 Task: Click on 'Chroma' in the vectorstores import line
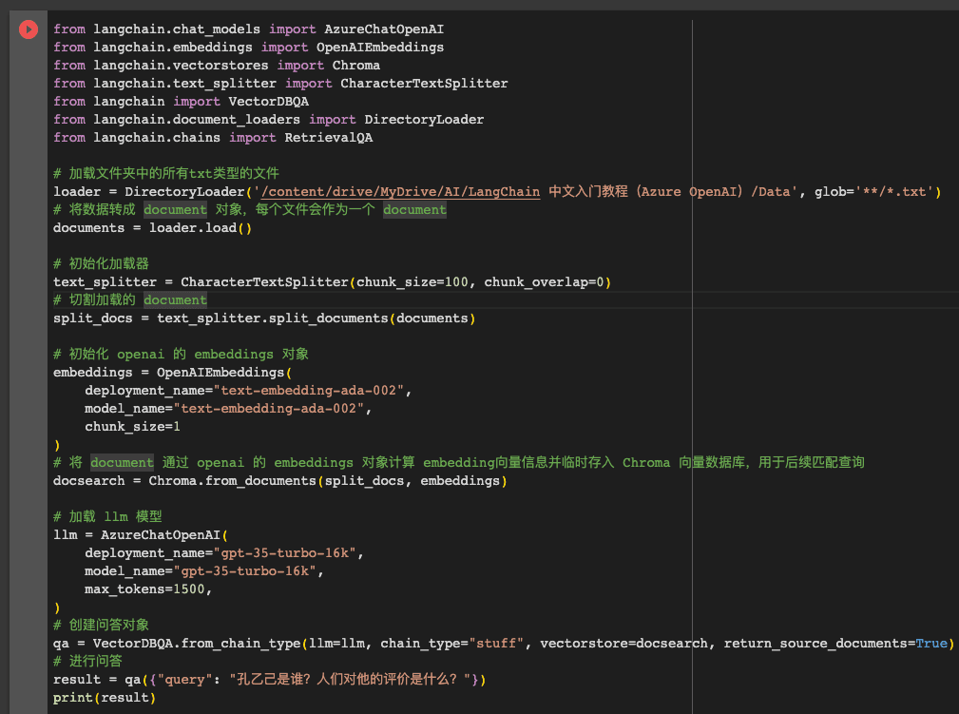coord(356,65)
